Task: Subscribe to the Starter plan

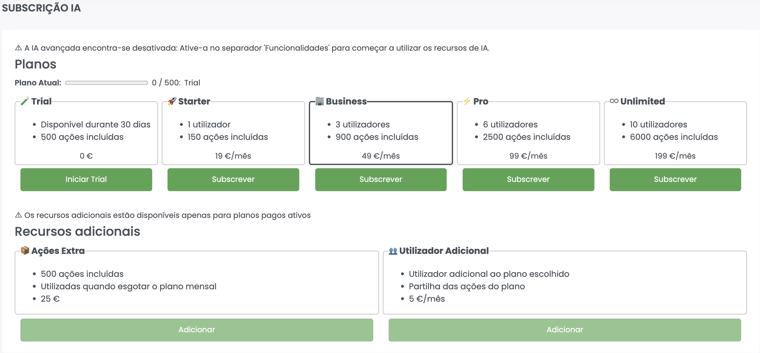Action: 233,179
